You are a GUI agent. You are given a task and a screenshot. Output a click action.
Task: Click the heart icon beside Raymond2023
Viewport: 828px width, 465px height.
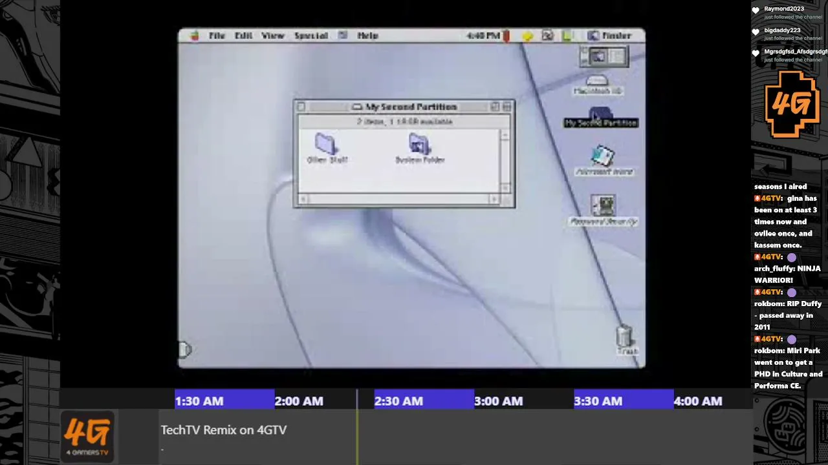point(756,10)
